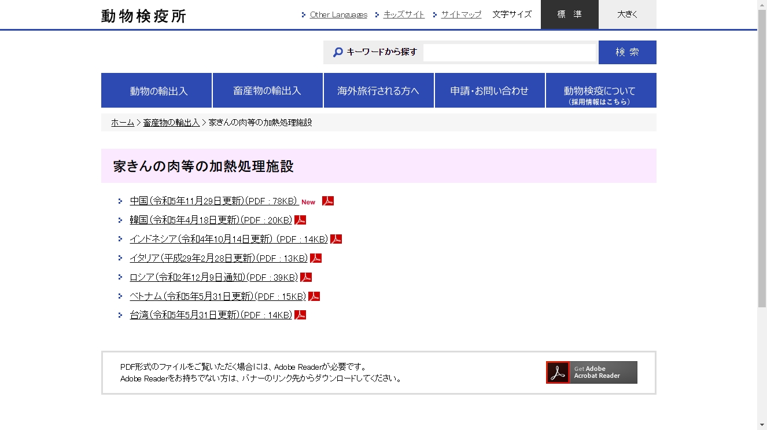Open the Other Languages link
This screenshot has height=430, width=767.
tap(338, 14)
